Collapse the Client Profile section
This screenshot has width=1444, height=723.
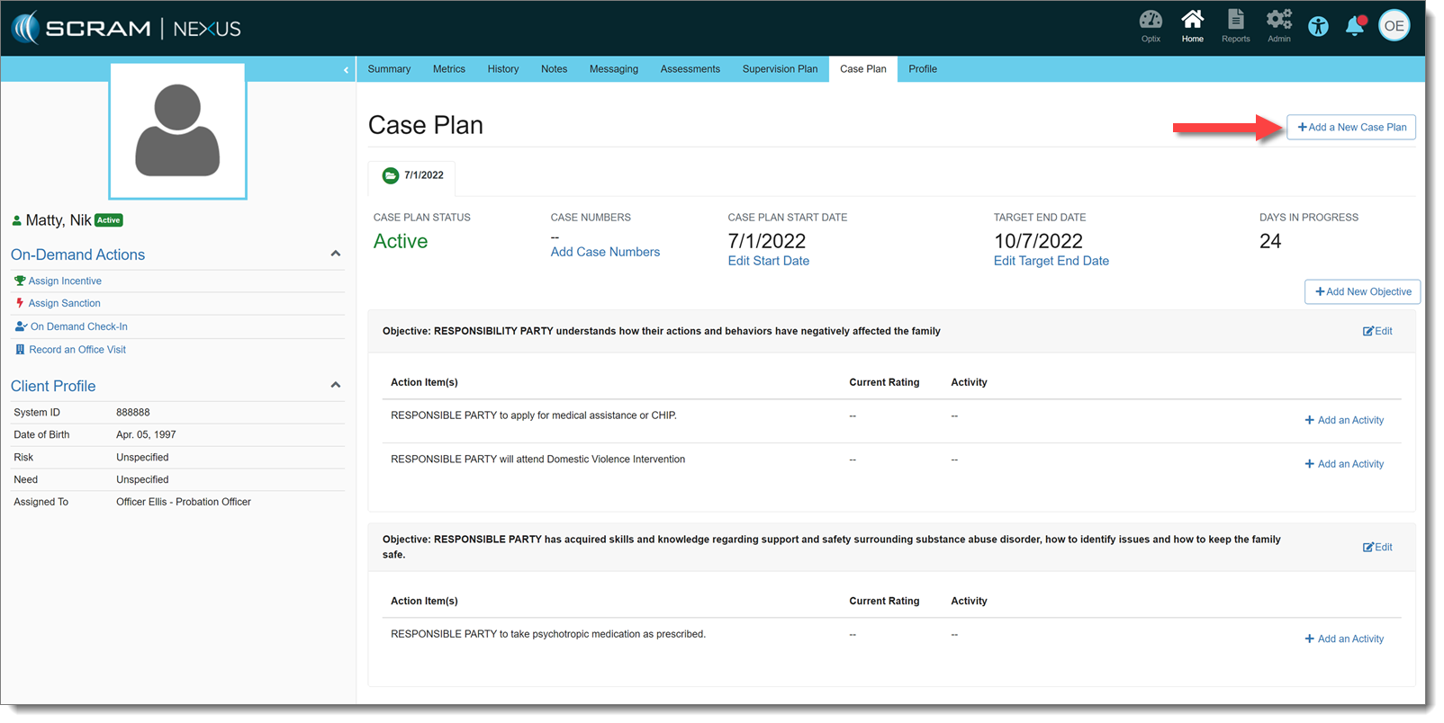pyautogui.click(x=336, y=386)
